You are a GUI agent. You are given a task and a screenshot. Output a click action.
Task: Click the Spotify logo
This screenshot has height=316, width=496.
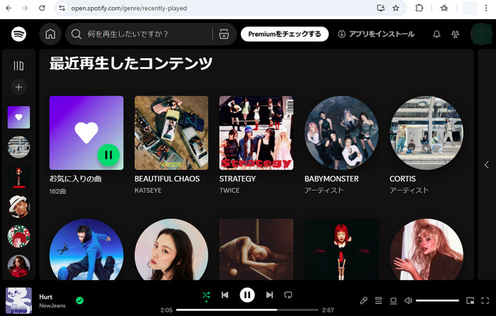tap(18, 34)
